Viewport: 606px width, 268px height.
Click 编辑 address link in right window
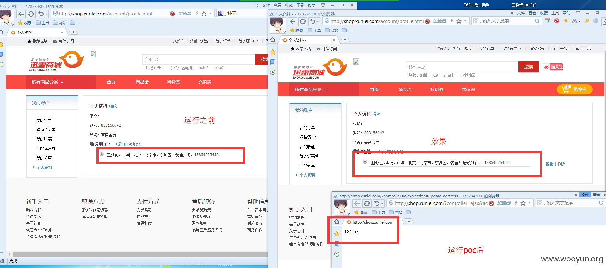point(549,164)
